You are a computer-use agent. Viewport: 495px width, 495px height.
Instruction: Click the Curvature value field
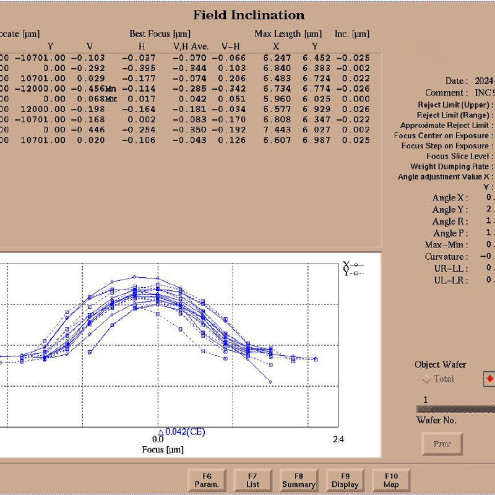tap(489, 257)
